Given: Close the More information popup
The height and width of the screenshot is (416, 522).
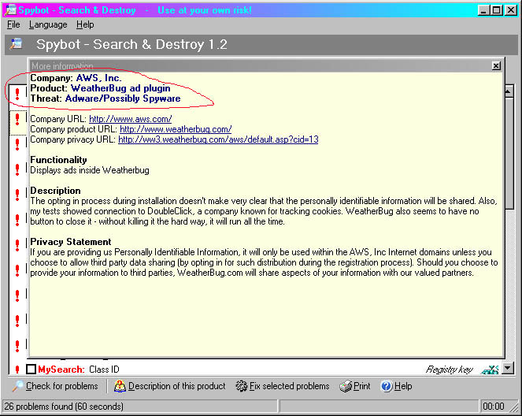Looking at the screenshot, I should click(x=495, y=66).
